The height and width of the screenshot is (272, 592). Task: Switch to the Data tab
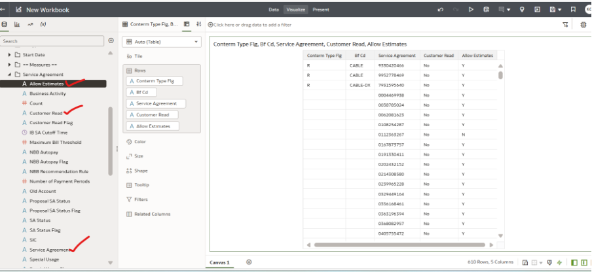[274, 10]
